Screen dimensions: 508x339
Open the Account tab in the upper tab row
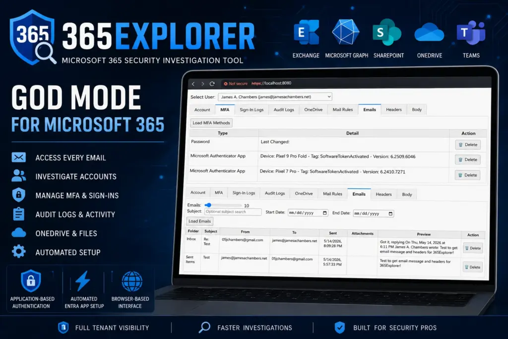[x=202, y=110]
